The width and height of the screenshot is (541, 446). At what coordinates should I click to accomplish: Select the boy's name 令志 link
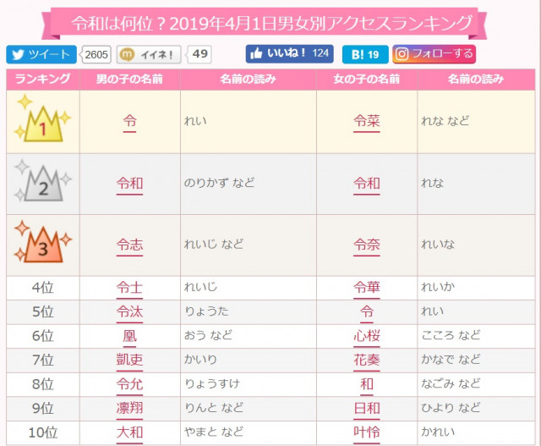pyautogui.click(x=129, y=245)
